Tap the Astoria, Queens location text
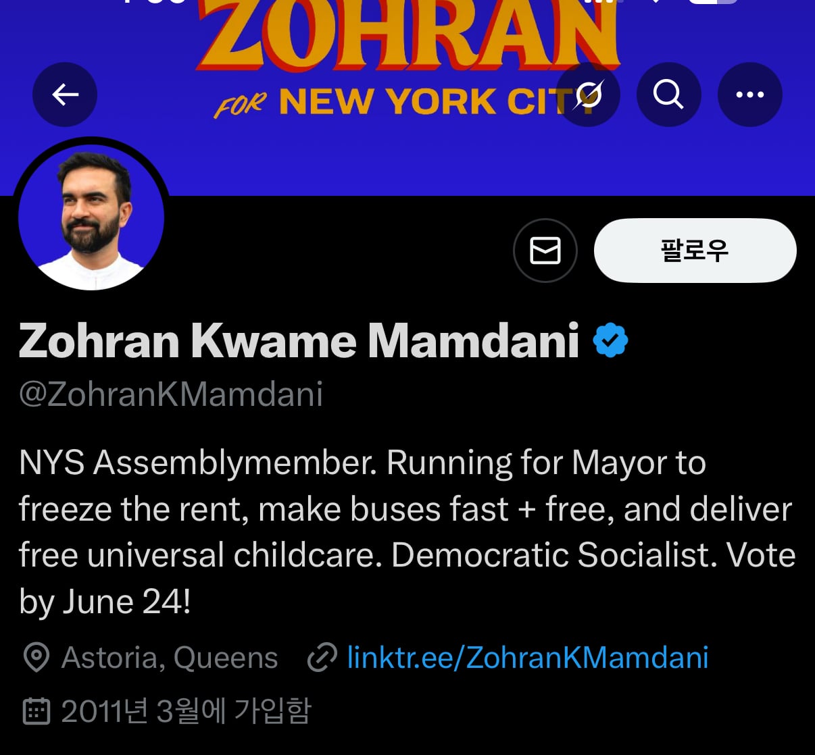Viewport: 815px width, 755px height. [170, 658]
